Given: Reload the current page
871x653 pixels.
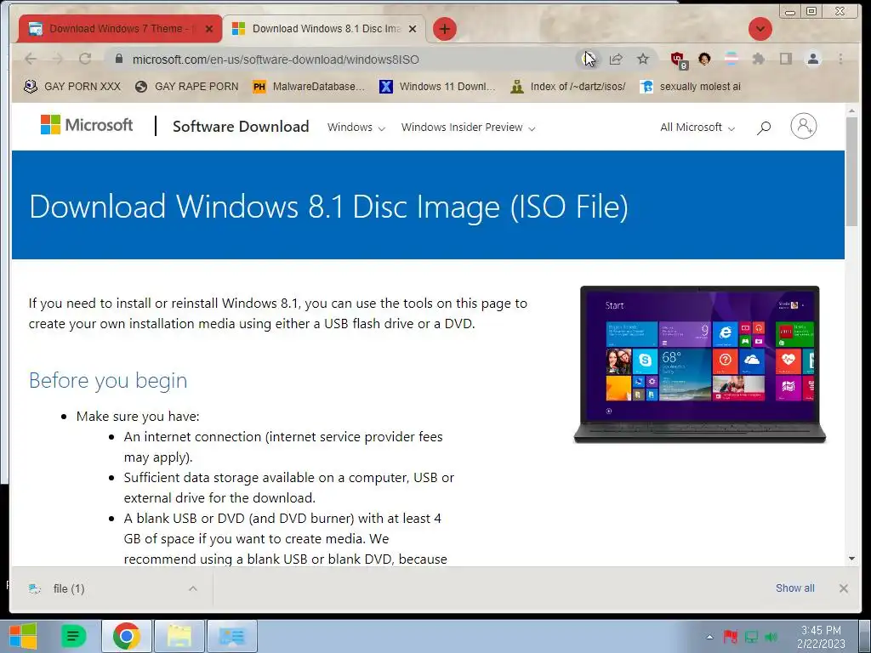Looking at the screenshot, I should 84,59.
